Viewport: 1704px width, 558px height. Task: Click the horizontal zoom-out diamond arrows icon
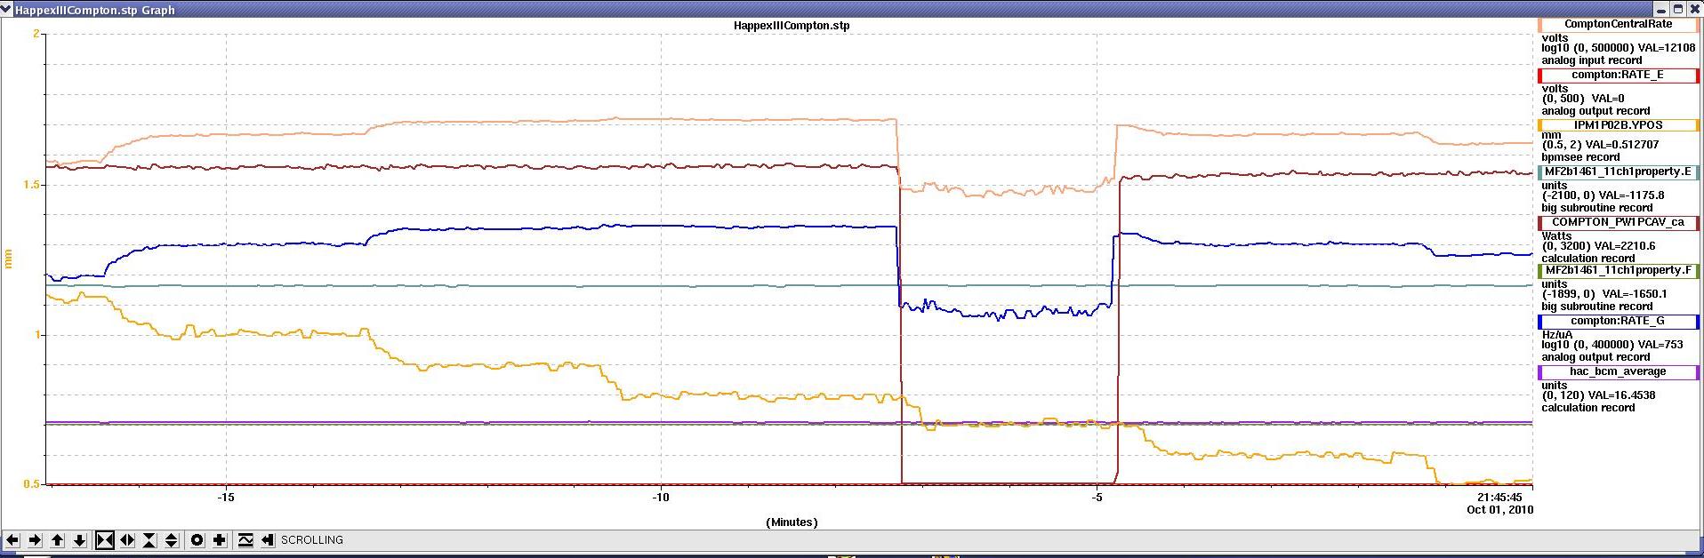127,540
